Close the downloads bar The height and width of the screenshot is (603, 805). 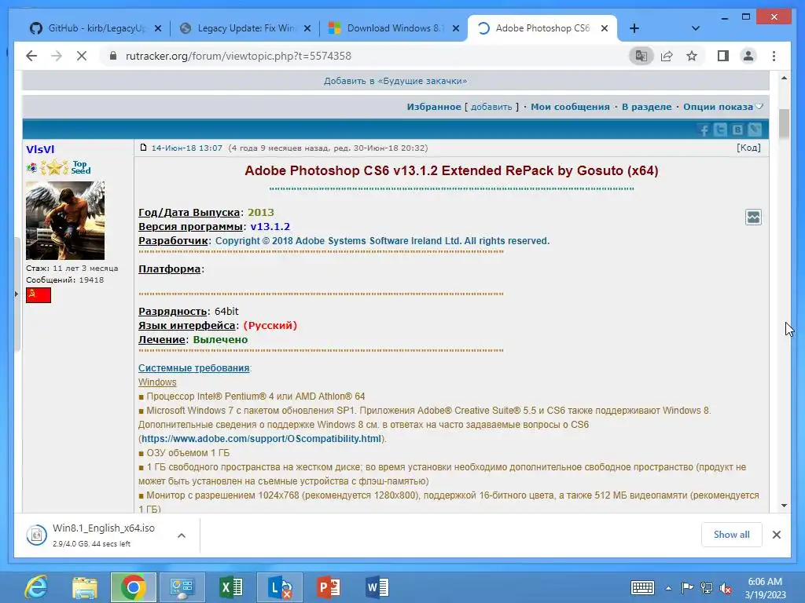(777, 535)
